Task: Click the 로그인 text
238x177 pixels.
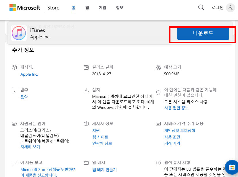Action: [x=217, y=7]
